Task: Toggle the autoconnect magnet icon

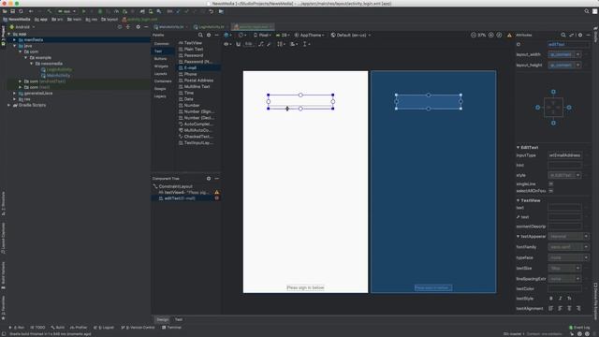Action: click(x=238, y=44)
